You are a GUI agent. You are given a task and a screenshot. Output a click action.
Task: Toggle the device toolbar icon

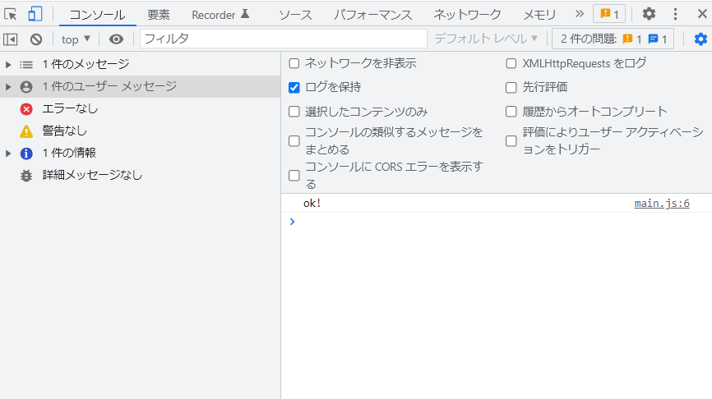35,14
